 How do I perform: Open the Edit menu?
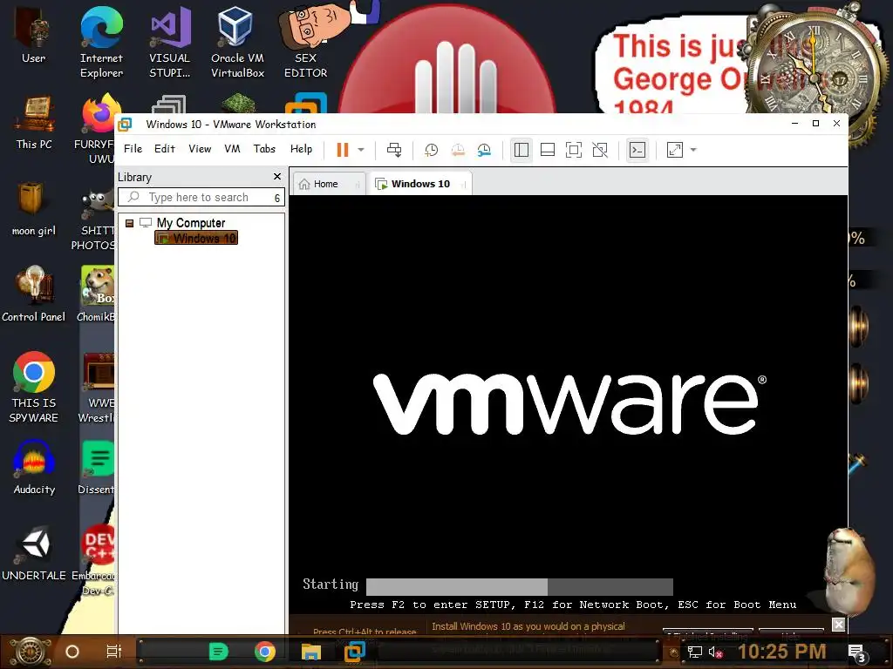pos(165,148)
